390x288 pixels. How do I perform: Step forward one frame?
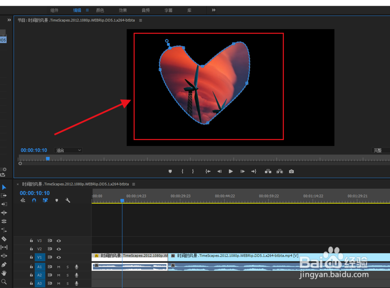click(x=243, y=171)
